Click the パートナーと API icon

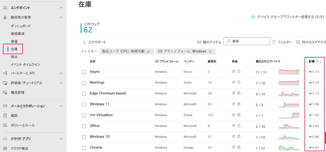pos(5,73)
